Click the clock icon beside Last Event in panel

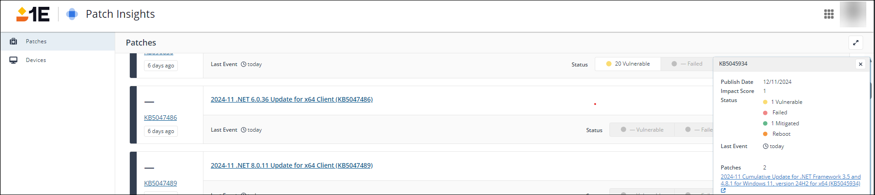[x=765, y=146]
